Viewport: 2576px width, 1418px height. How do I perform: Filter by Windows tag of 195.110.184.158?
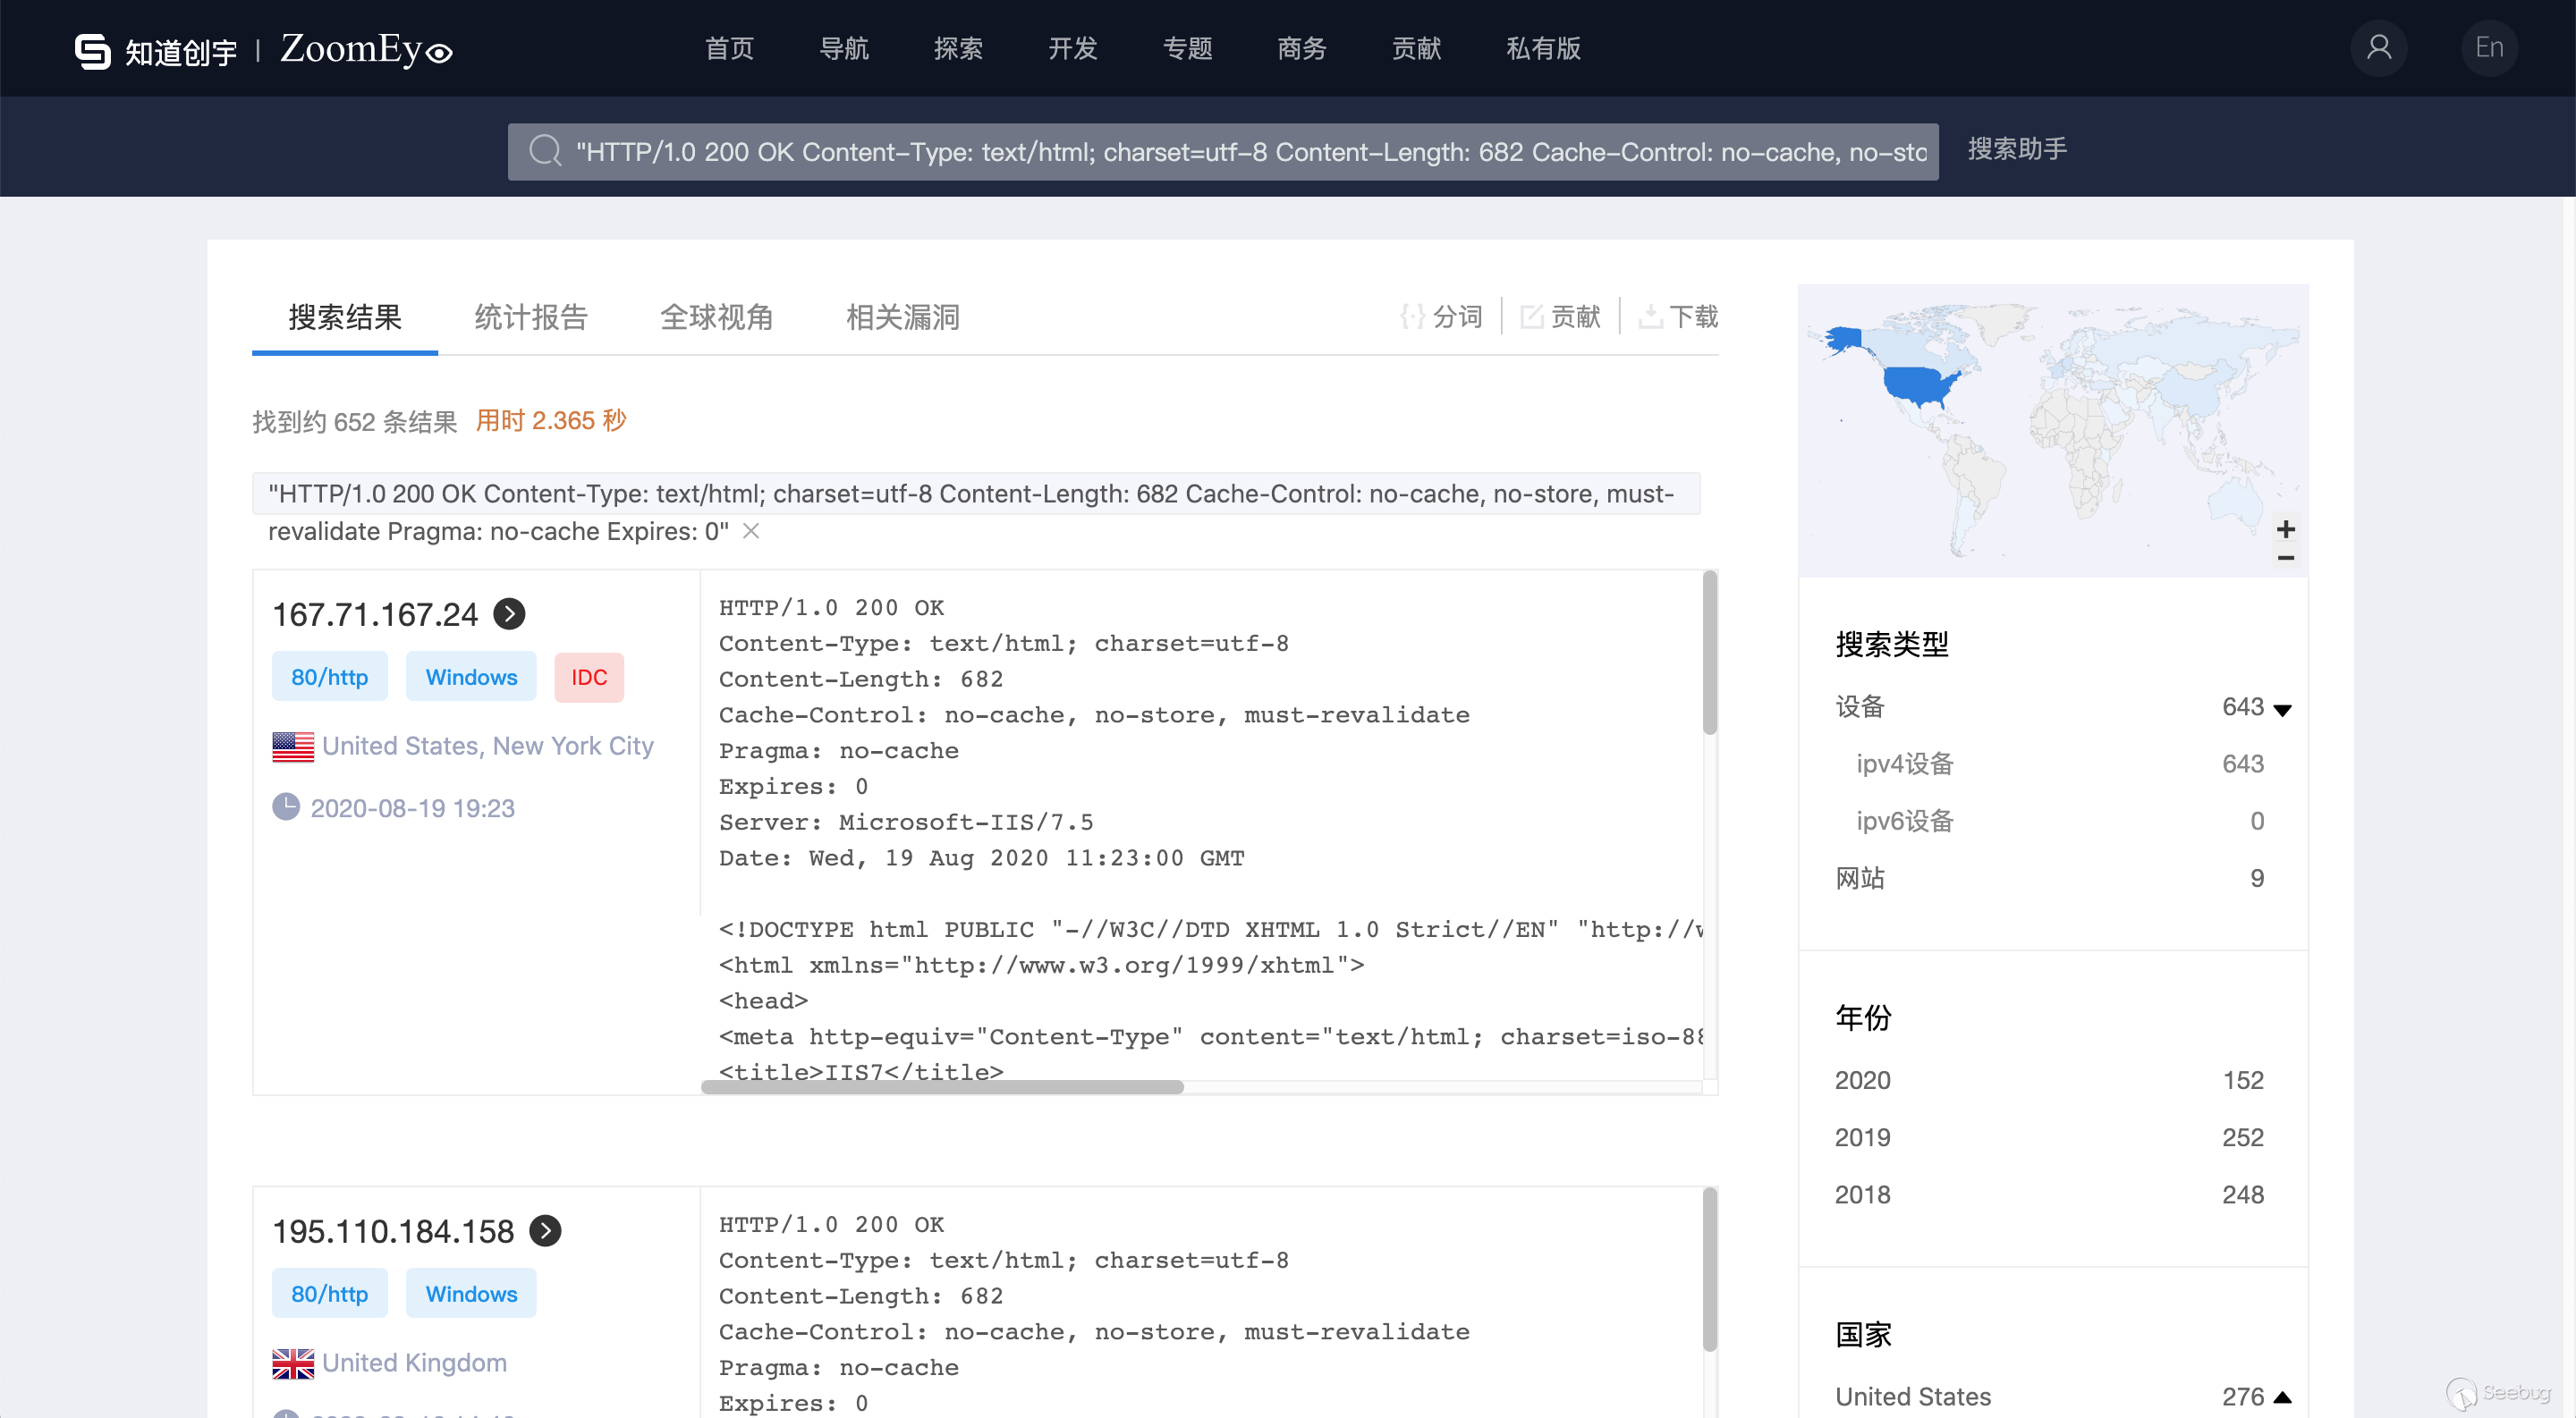click(471, 1294)
